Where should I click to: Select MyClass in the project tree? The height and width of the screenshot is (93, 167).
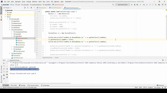[20, 41]
